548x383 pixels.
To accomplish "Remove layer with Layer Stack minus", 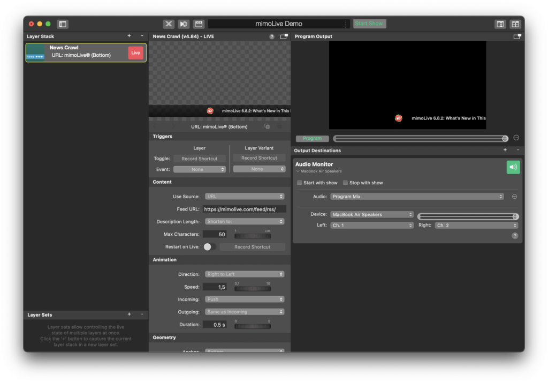I will pos(142,36).
